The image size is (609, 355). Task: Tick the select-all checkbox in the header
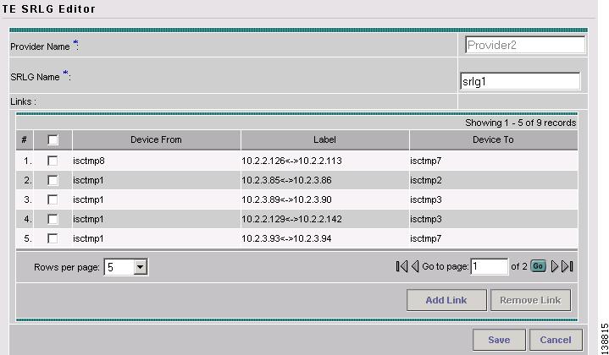point(53,139)
